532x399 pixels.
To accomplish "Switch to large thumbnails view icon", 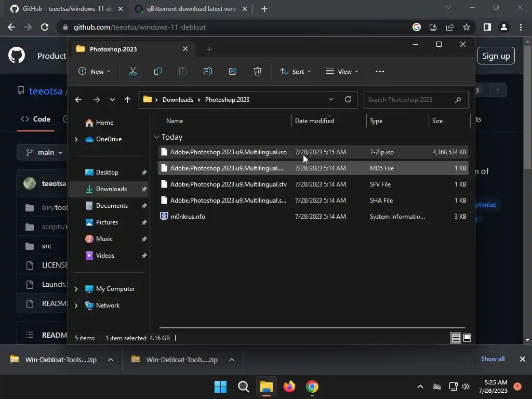I will 467,338.
